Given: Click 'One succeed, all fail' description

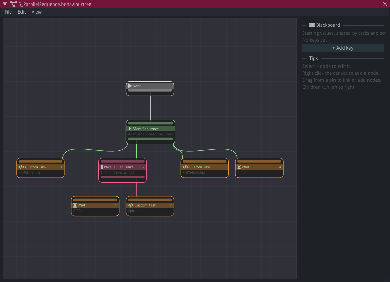Looking at the screenshot, I should pos(118,173).
